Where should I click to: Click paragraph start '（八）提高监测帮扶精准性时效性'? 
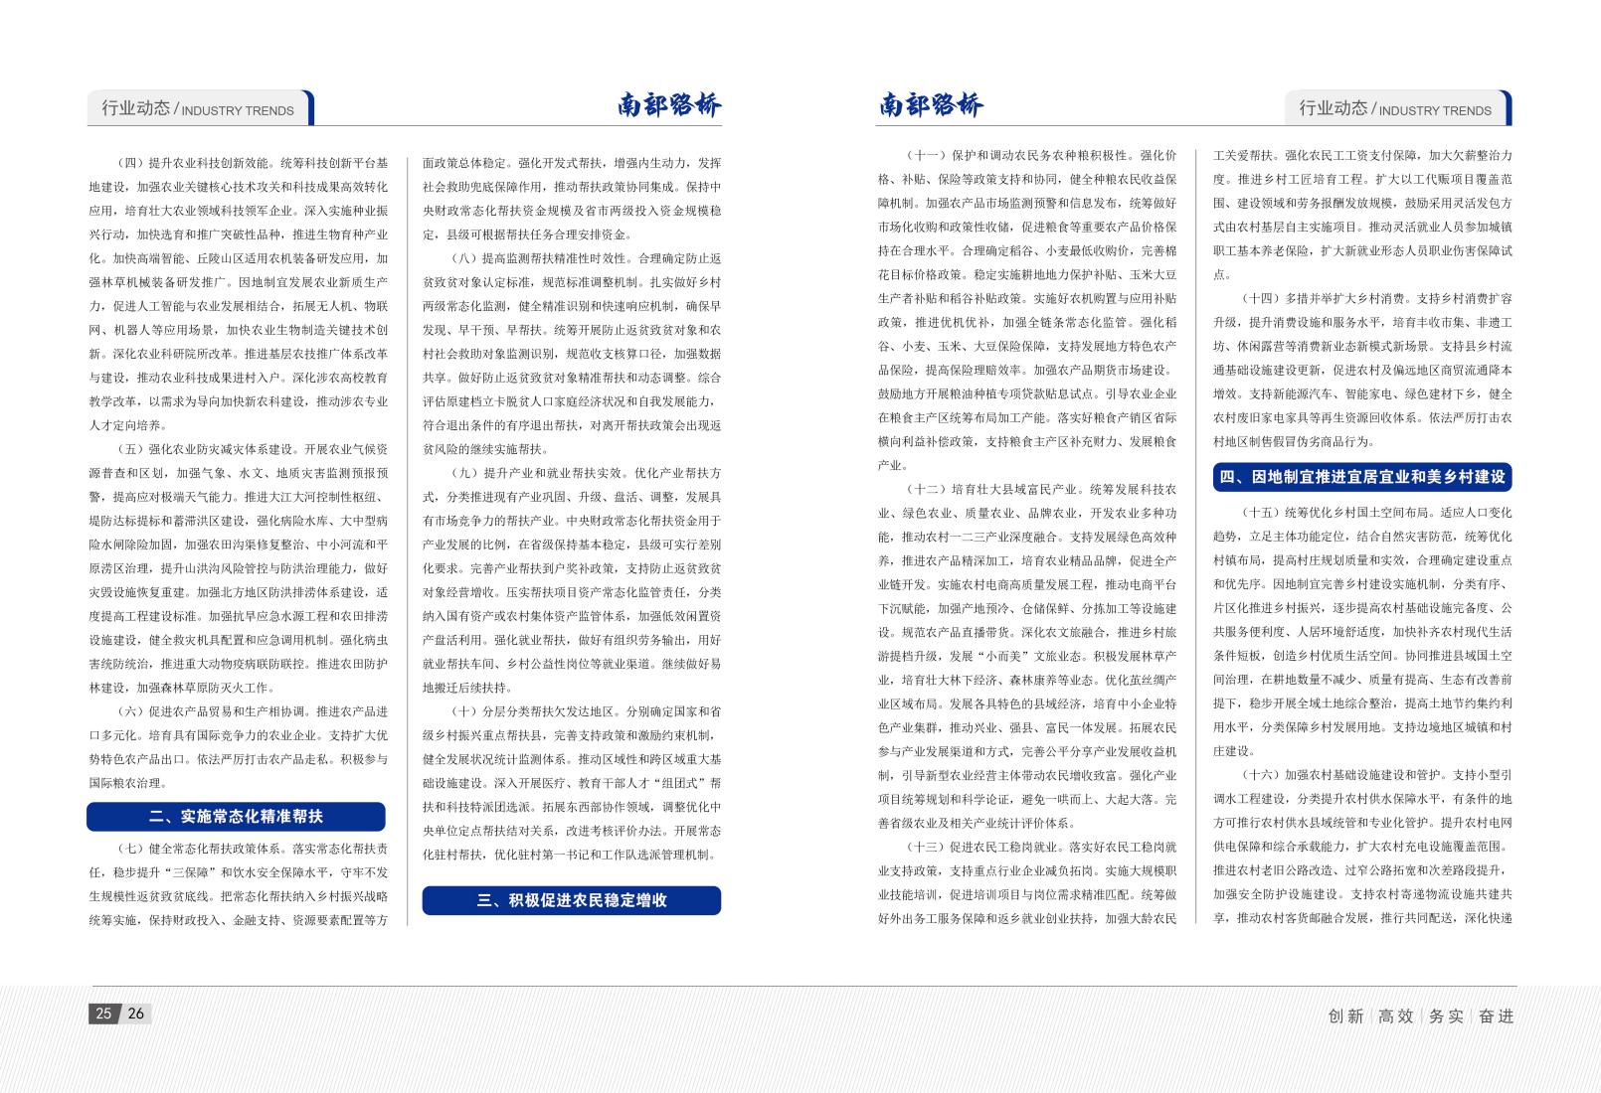pyautogui.click(x=540, y=258)
